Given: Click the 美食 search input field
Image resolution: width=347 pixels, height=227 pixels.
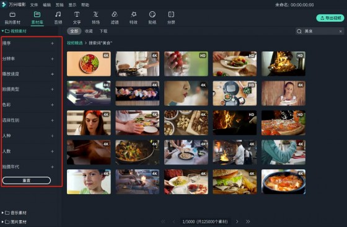Looking at the screenshot, I should [320, 31].
